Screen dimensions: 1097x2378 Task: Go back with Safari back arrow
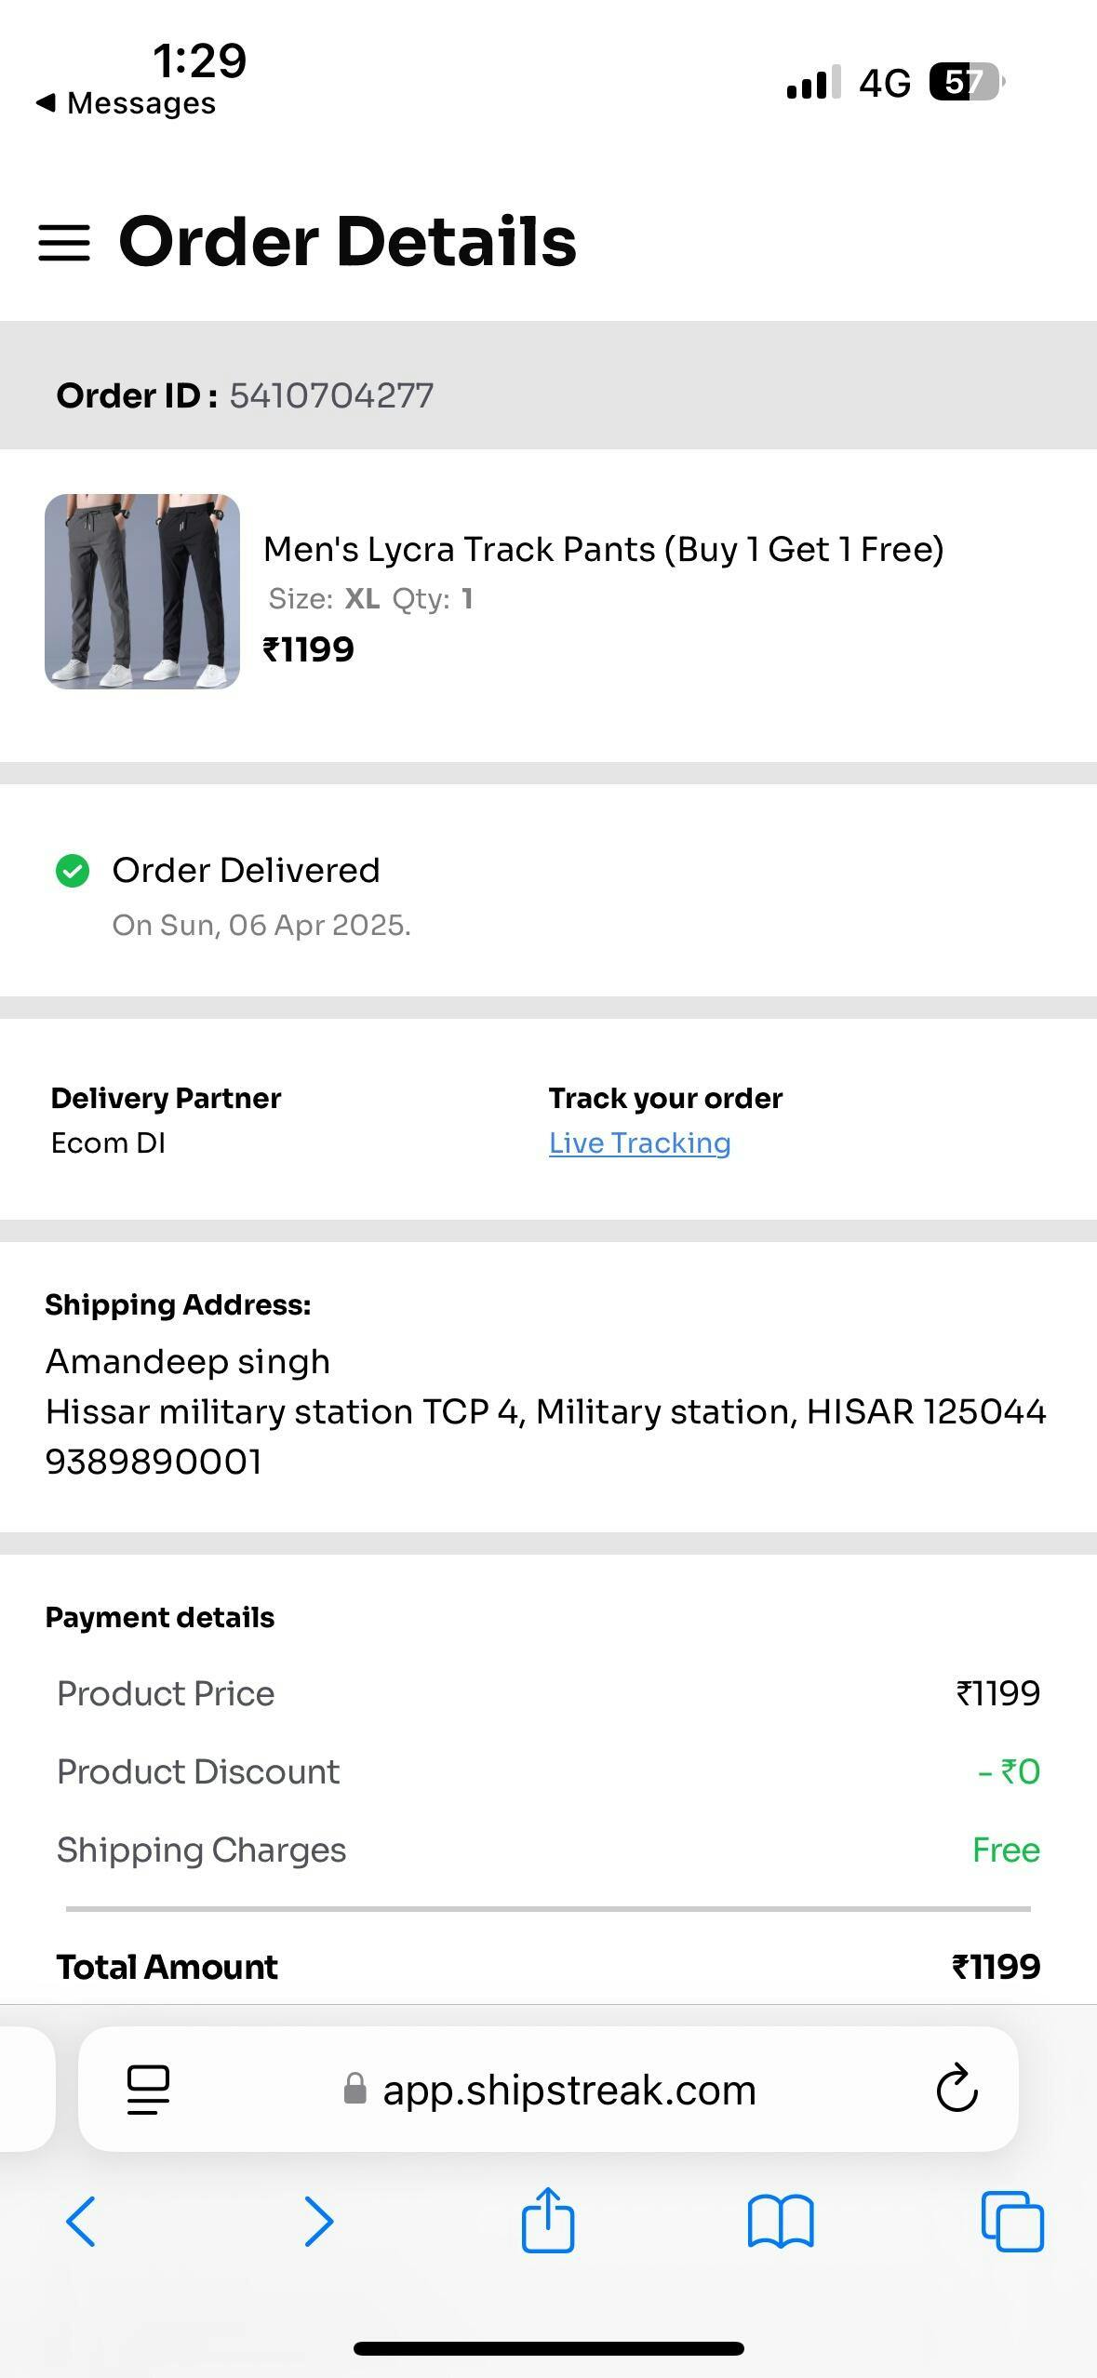coord(81,2222)
